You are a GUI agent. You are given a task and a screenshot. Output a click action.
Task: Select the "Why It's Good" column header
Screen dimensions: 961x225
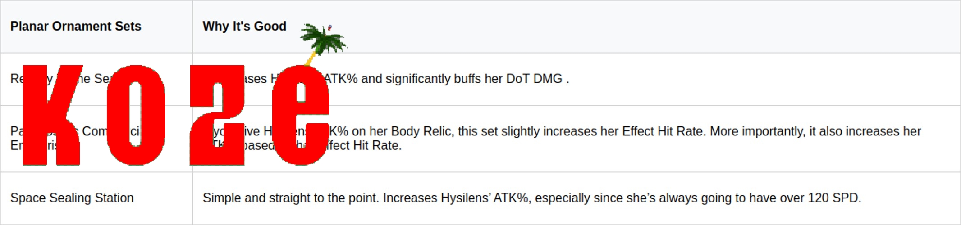[x=244, y=27]
